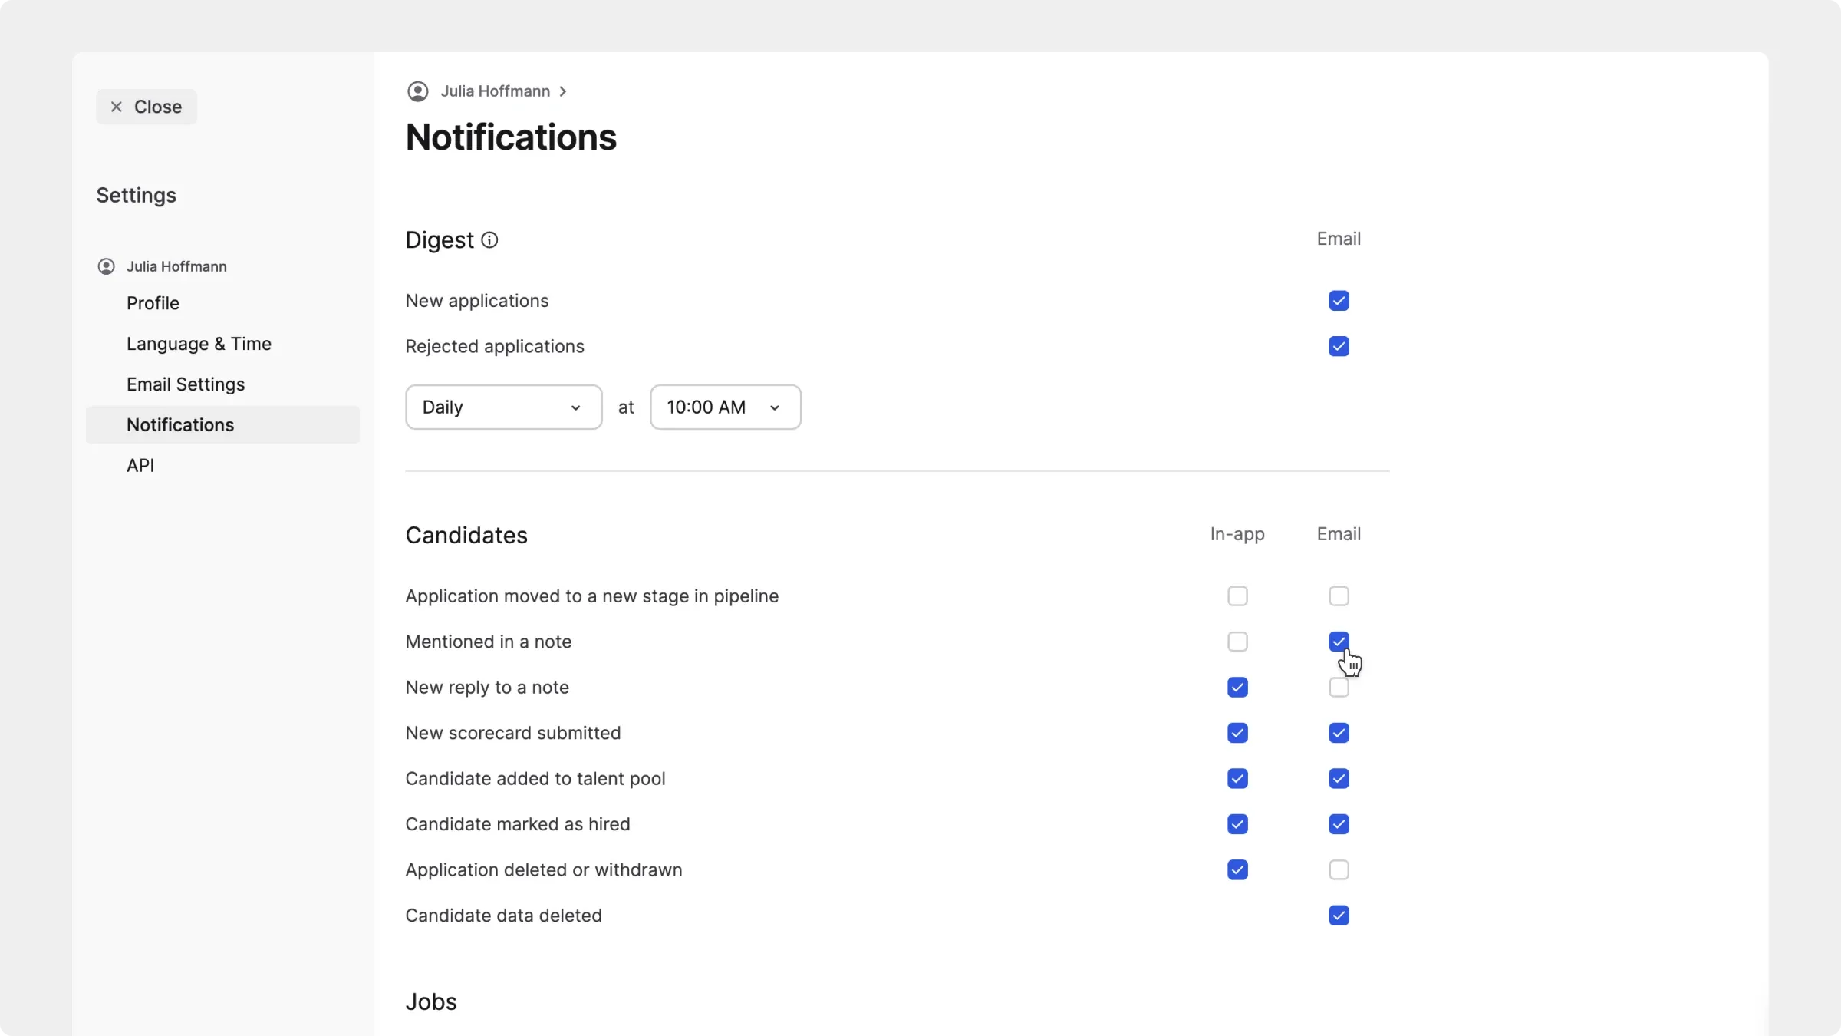
Task: Enable email for Application deleted or withdrawn
Action: tap(1339, 870)
